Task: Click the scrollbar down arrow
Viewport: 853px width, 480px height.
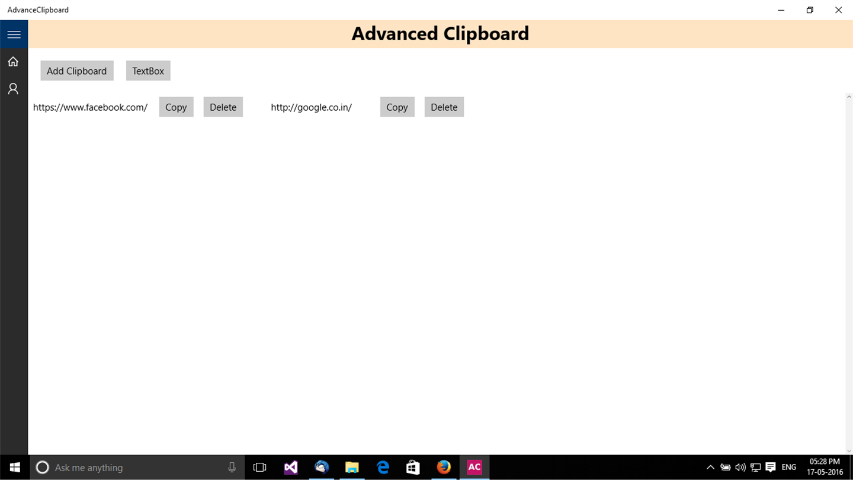Action: [x=849, y=451]
